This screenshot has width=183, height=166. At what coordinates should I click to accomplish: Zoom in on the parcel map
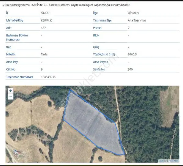click(x=10, y=91)
